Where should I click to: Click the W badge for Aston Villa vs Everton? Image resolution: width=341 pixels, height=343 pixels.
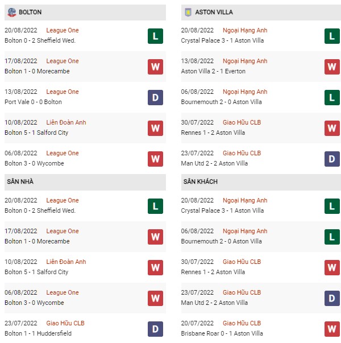[332, 67]
